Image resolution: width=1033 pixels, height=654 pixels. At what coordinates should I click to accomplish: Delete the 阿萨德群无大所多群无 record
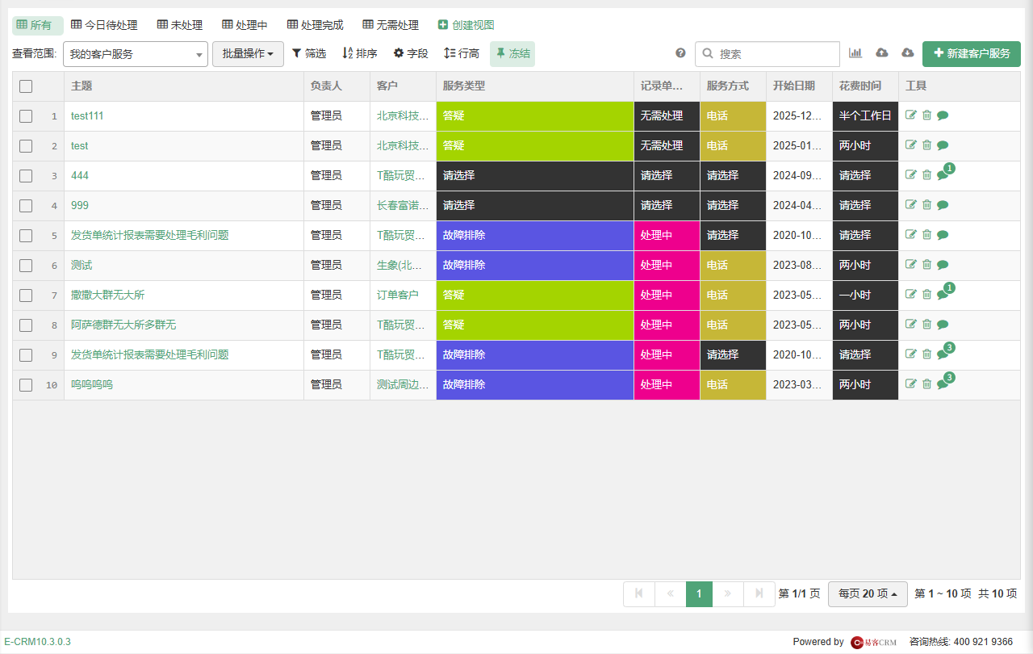926,325
